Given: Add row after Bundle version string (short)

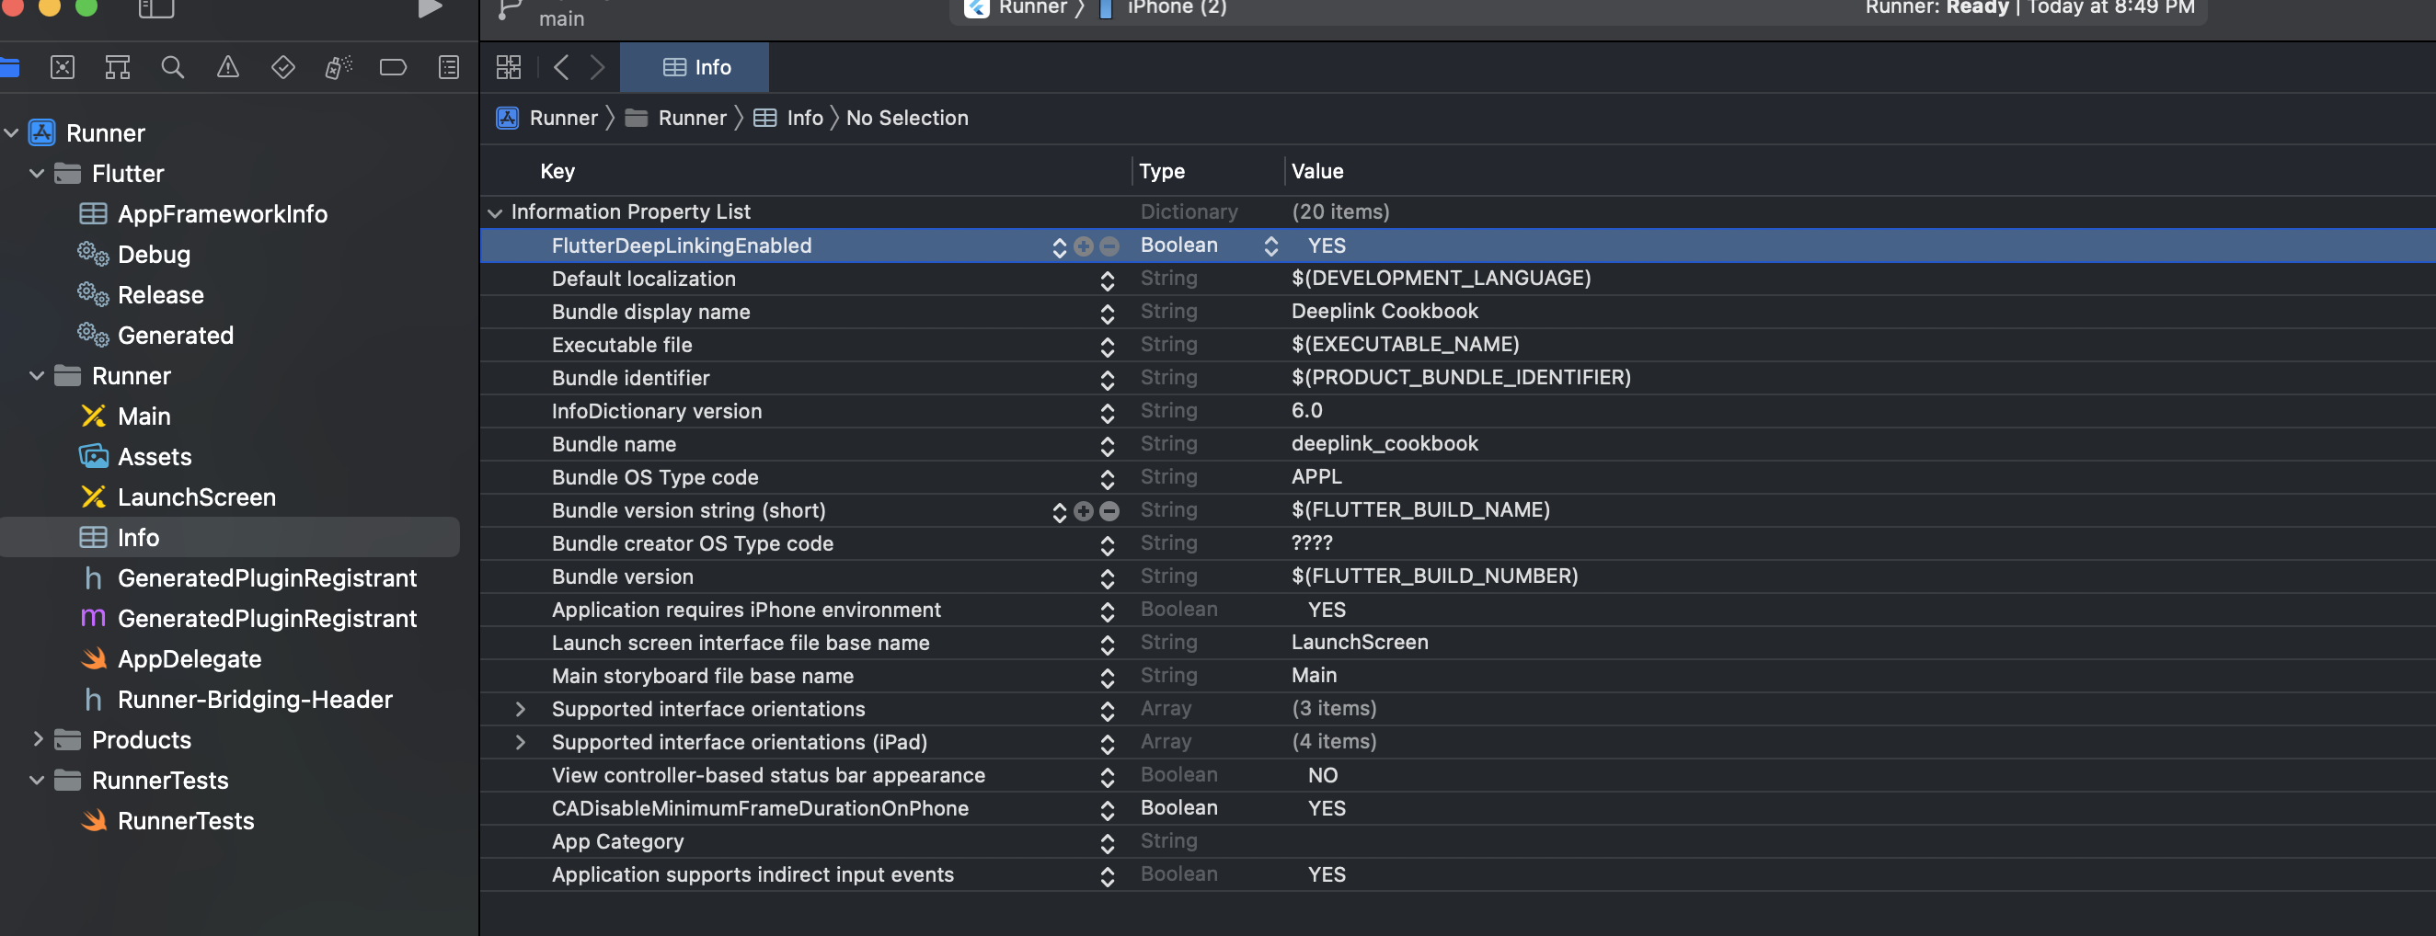Looking at the screenshot, I should 1084,511.
